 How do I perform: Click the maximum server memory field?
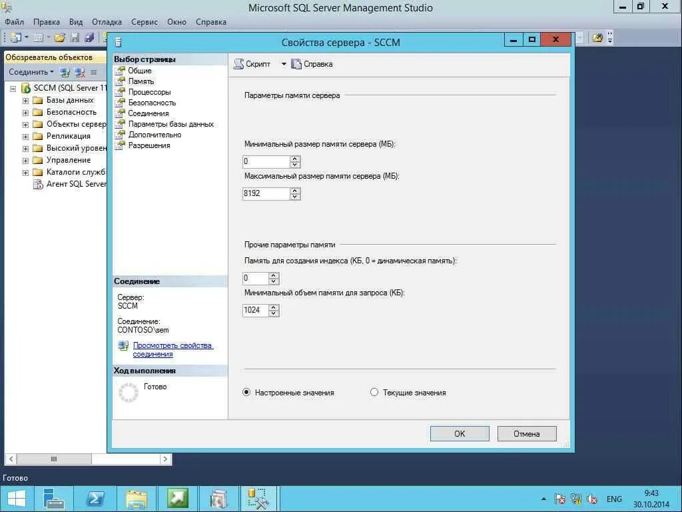[x=266, y=193]
